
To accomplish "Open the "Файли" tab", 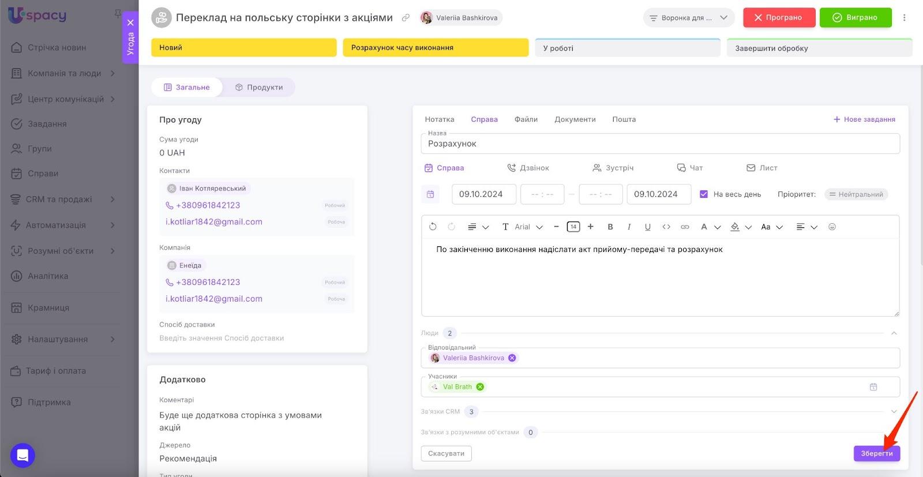I will point(526,119).
